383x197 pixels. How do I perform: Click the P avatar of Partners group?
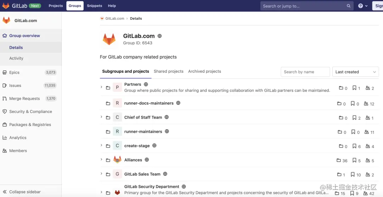(117, 87)
